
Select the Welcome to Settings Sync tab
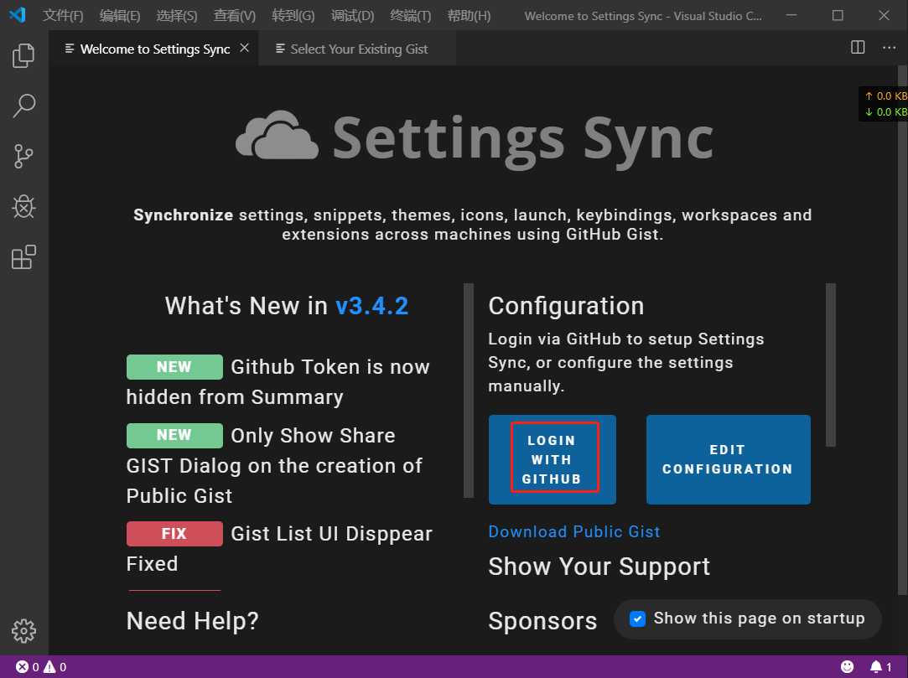click(x=154, y=49)
